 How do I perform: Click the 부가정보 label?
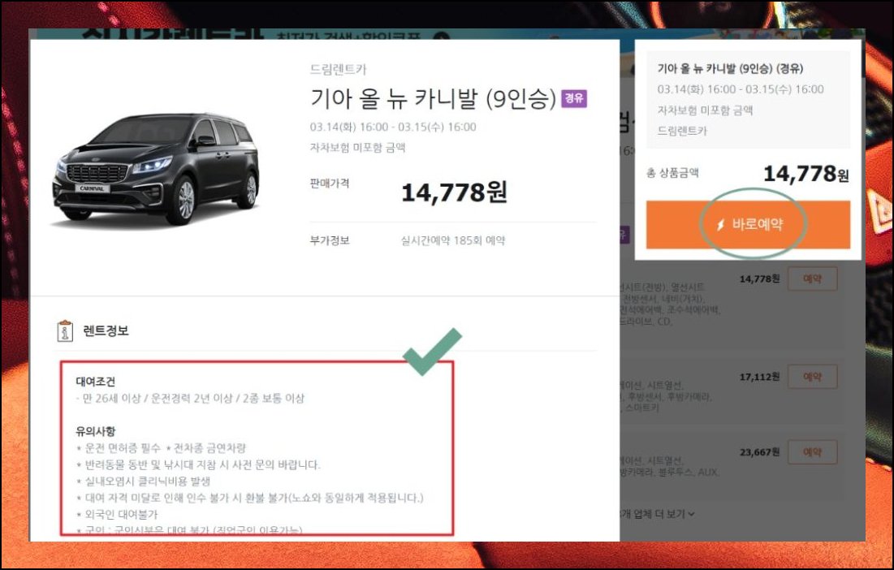[x=330, y=240]
